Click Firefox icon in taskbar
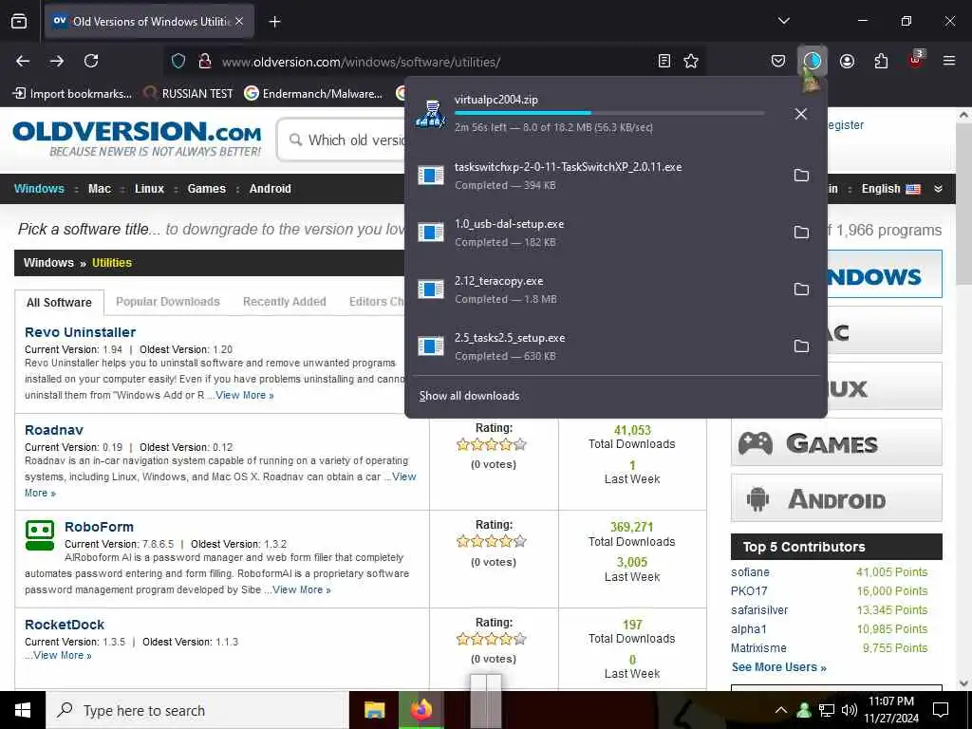 click(x=421, y=710)
